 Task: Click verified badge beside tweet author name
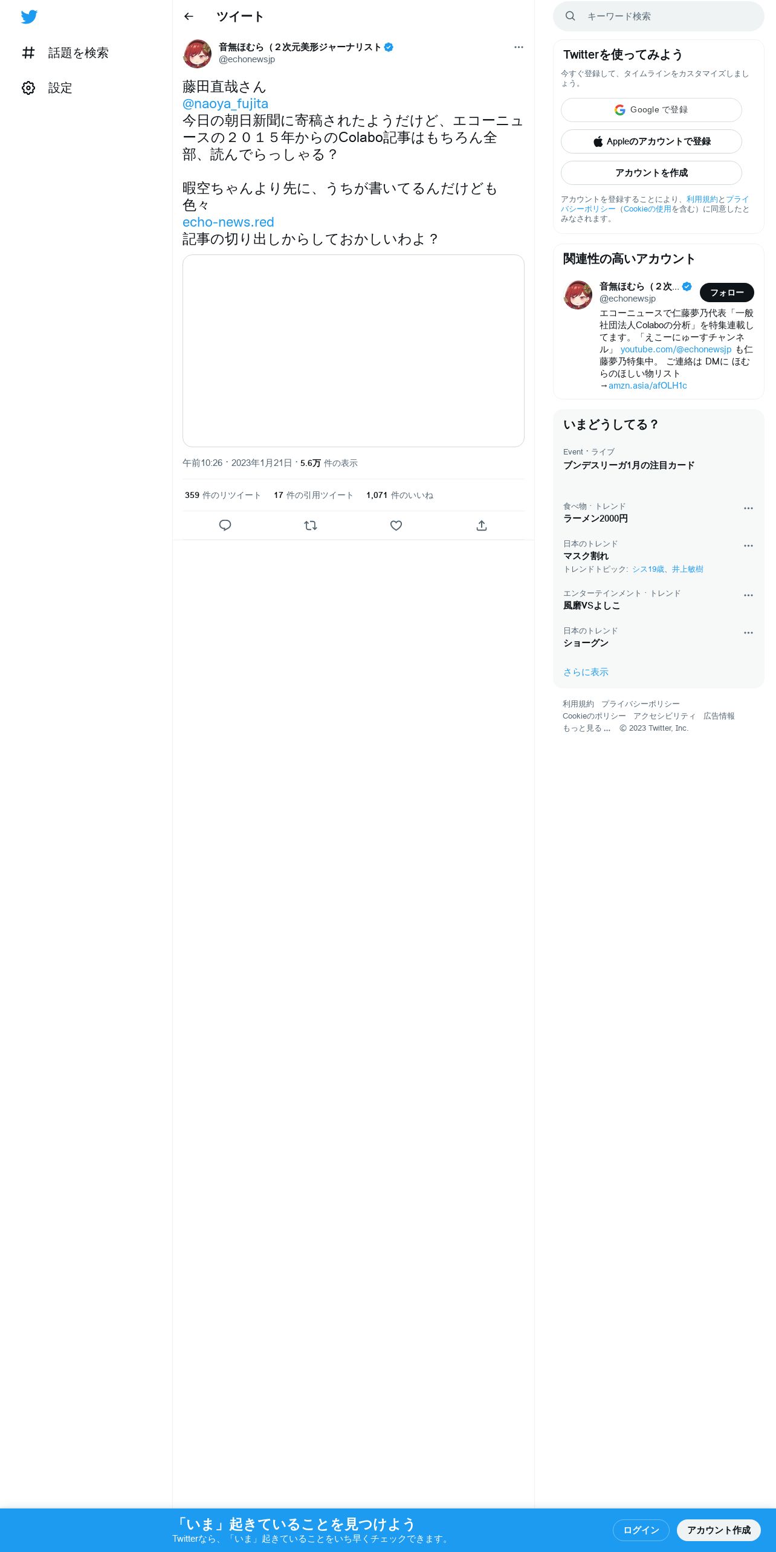tap(389, 47)
